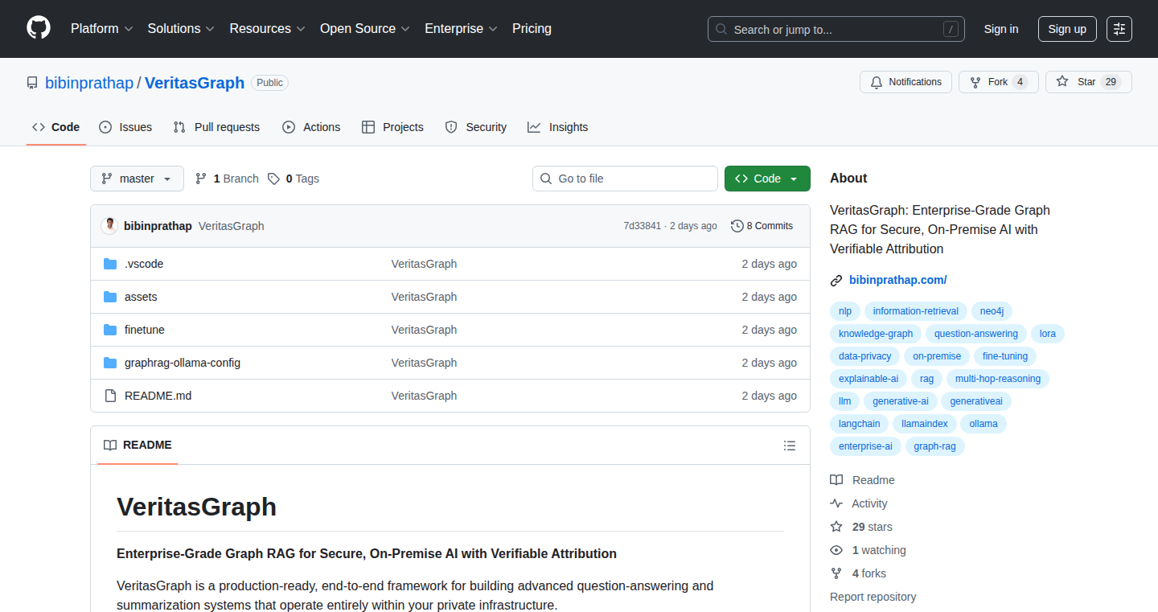The height and width of the screenshot is (612, 1158).
Task: Open the green Code dropdown button
Action: (x=767, y=179)
